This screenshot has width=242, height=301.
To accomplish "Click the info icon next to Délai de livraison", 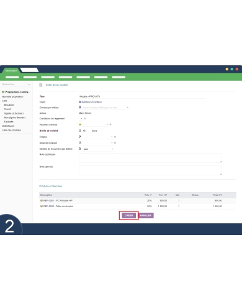I will pyautogui.click(x=115, y=143).
